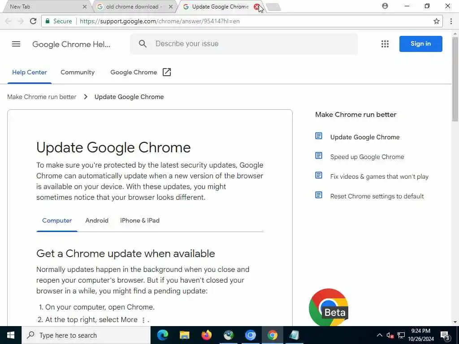The width and height of the screenshot is (459, 344).
Task: Click Get a Chrome update heading
Action: coord(126,254)
